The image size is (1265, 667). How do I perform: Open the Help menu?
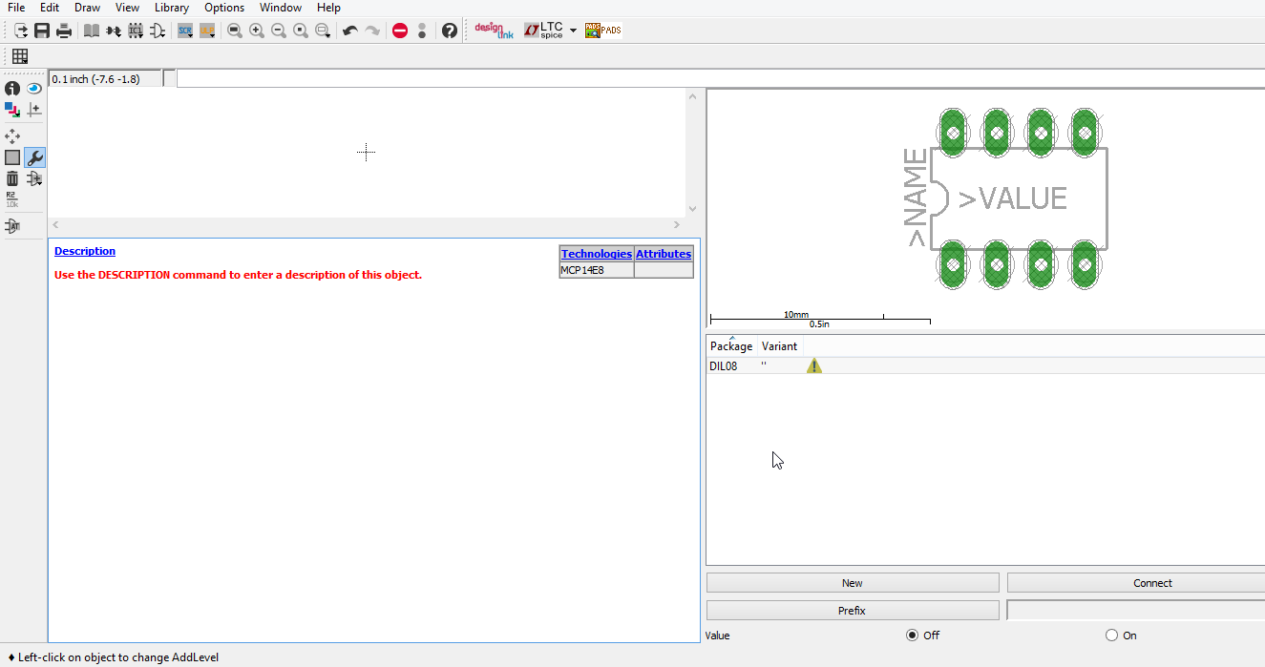328,8
